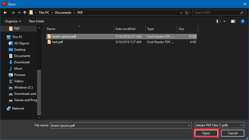The width and height of the screenshot is (249, 140).
Task: Open recent locations dropdown arrow
Action: click(x=19, y=13)
